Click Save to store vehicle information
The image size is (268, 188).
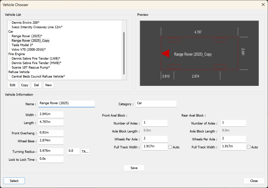(134, 168)
